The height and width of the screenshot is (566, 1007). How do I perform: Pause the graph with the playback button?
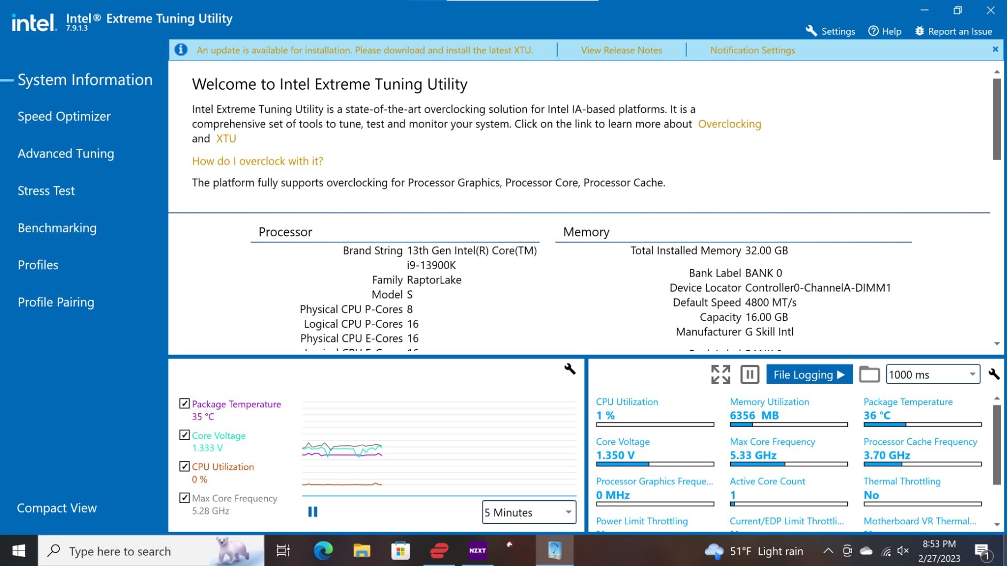coord(313,512)
